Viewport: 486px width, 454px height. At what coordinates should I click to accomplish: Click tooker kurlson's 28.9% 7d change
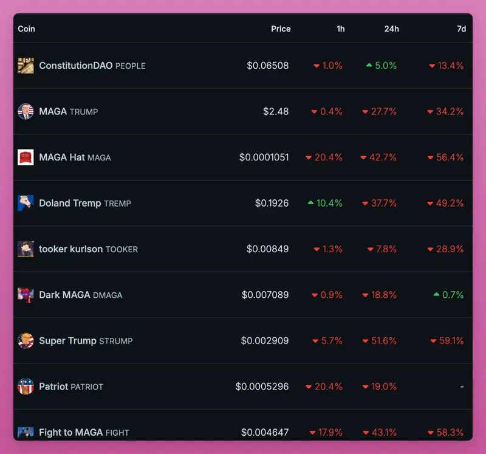tap(445, 249)
